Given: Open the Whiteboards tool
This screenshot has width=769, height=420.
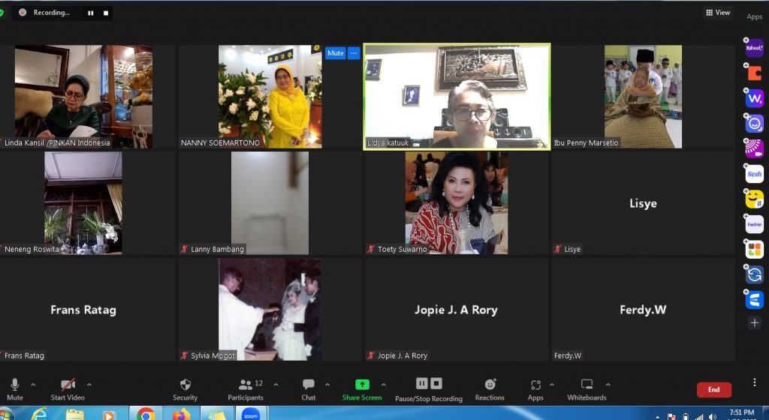Looking at the screenshot, I should [x=587, y=388].
